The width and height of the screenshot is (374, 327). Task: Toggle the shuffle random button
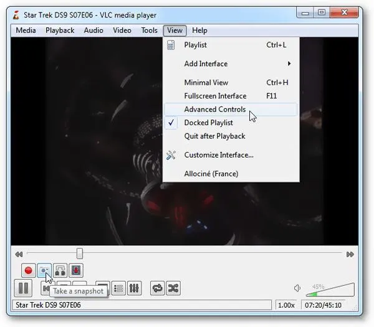click(x=173, y=288)
